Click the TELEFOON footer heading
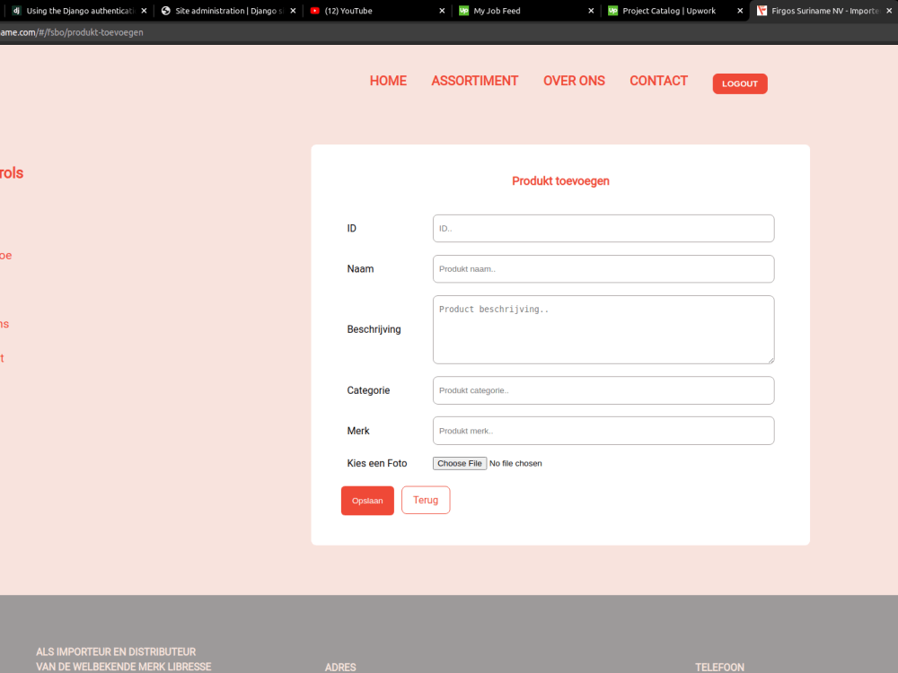This screenshot has height=673, width=898. pyautogui.click(x=719, y=668)
